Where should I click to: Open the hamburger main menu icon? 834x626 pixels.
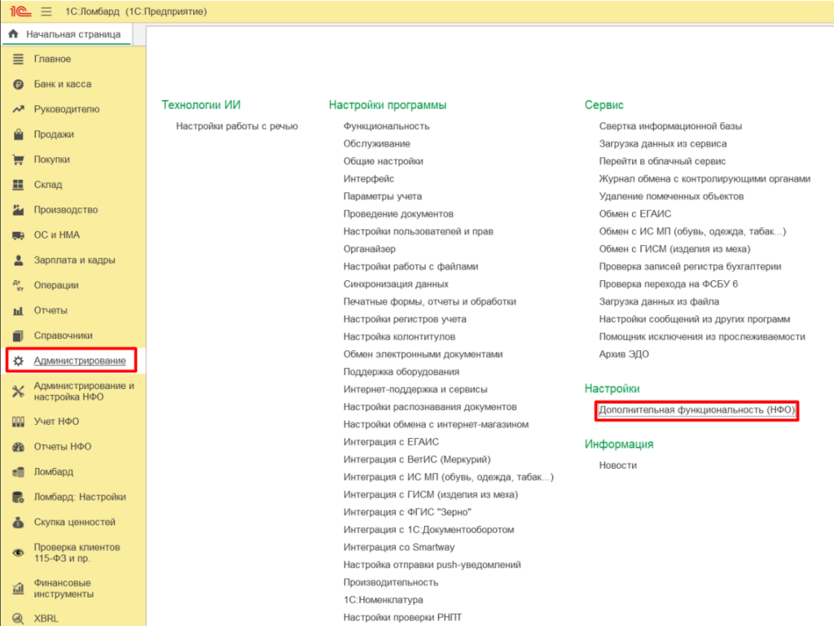tap(46, 12)
